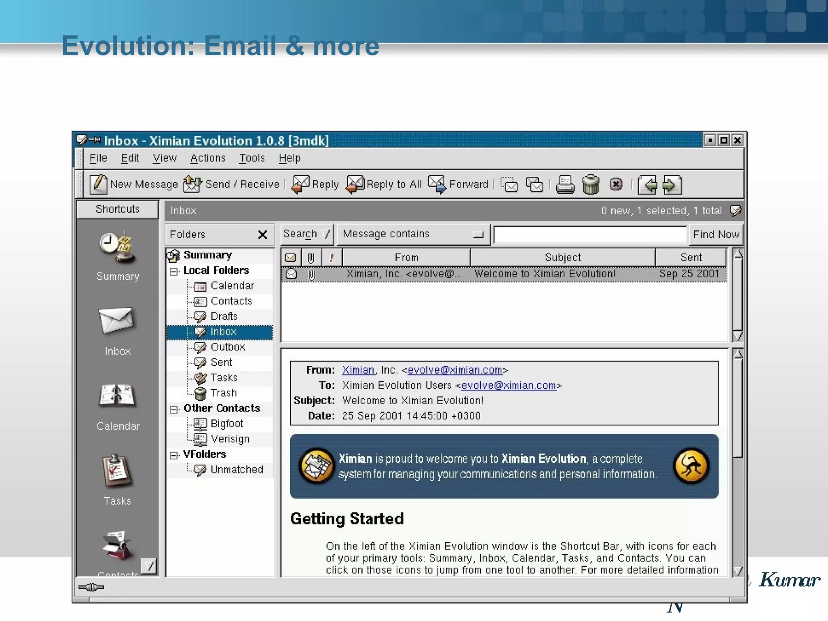
Task: Click evolve@ximian.com link in From line
Action: (455, 370)
